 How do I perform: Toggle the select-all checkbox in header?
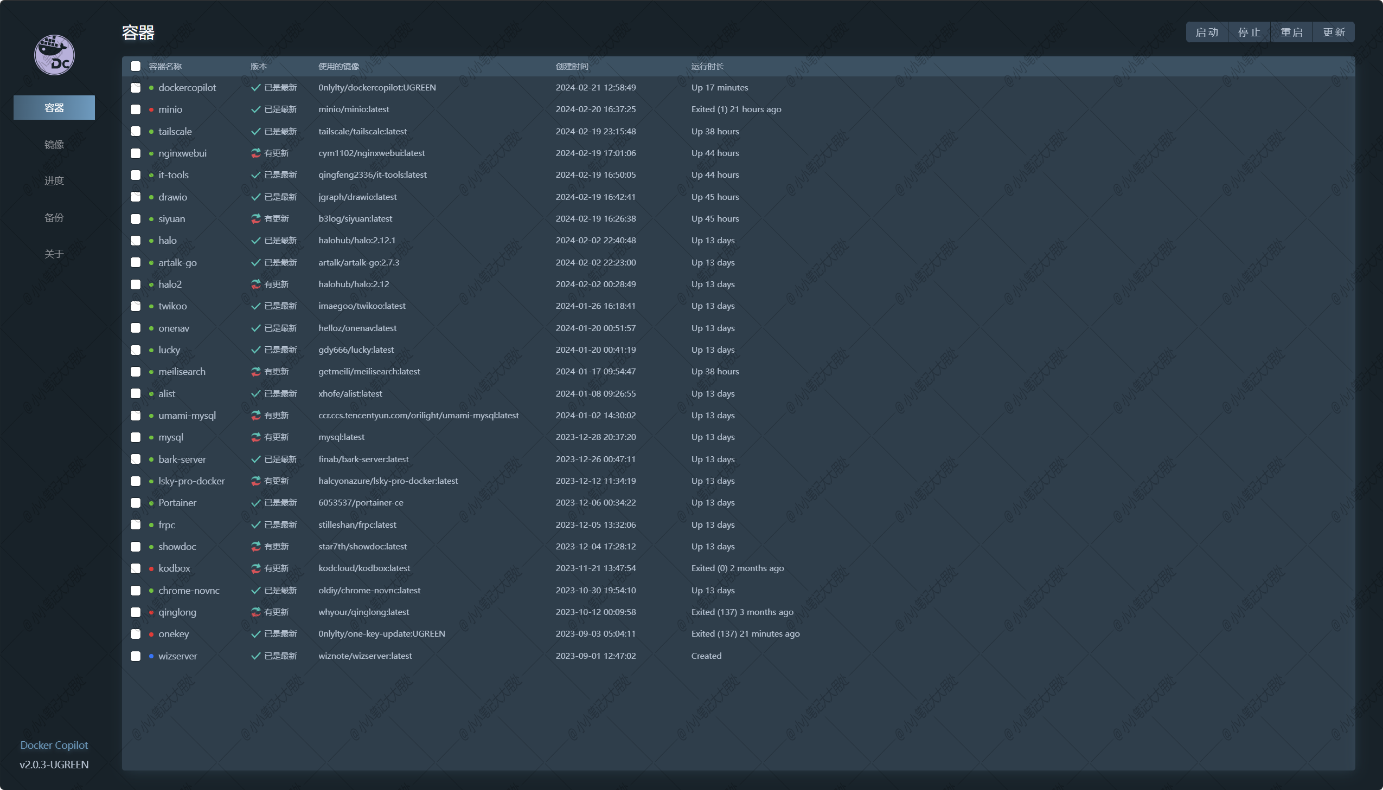(x=136, y=66)
